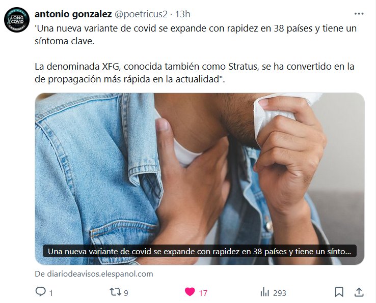Open the article preview image

200,179
